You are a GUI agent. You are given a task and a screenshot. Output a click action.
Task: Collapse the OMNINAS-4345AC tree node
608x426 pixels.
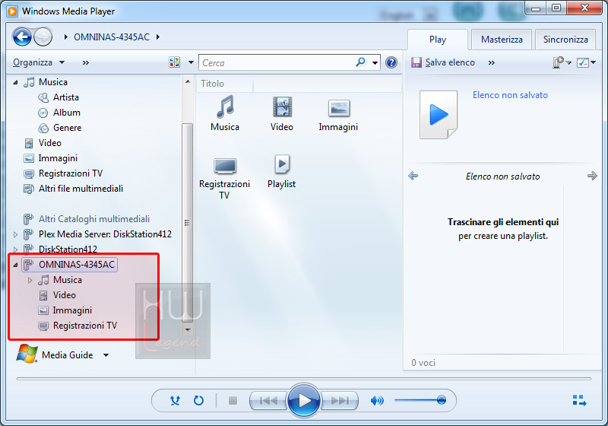[15, 265]
